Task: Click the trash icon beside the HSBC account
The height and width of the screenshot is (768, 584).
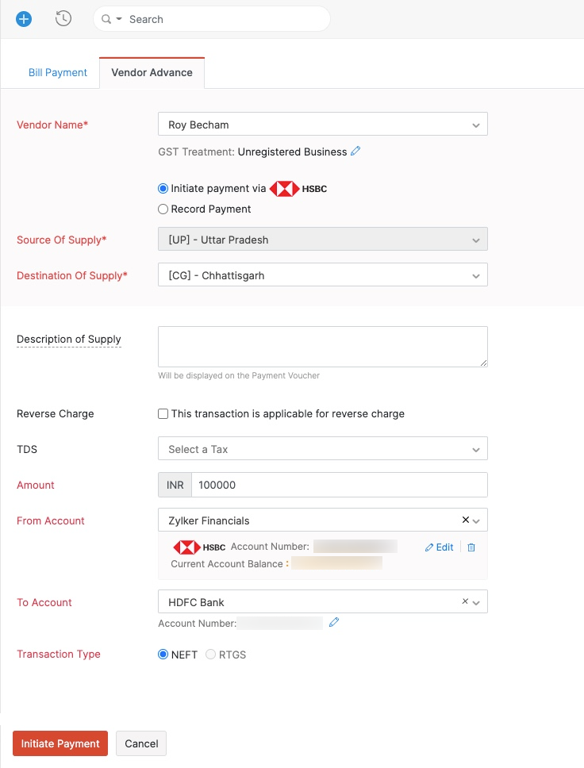Action: [x=471, y=547]
